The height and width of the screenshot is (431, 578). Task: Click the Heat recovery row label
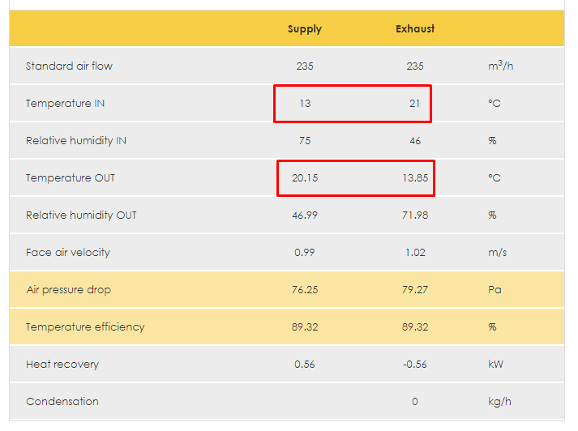(x=62, y=365)
